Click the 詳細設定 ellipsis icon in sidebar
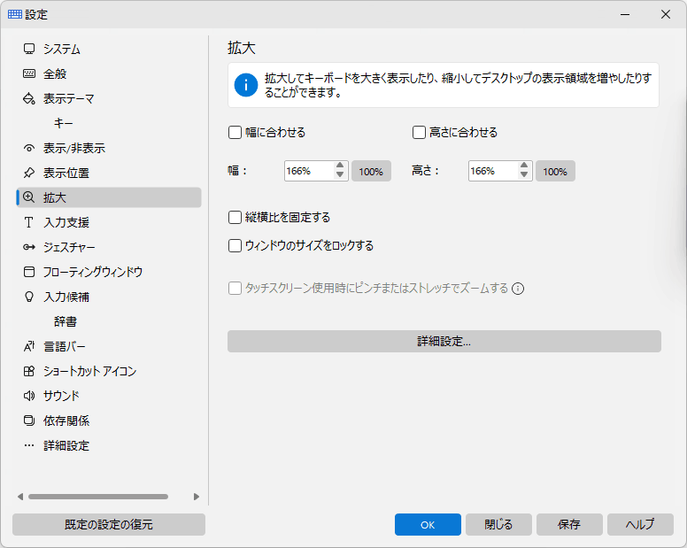 tap(29, 445)
